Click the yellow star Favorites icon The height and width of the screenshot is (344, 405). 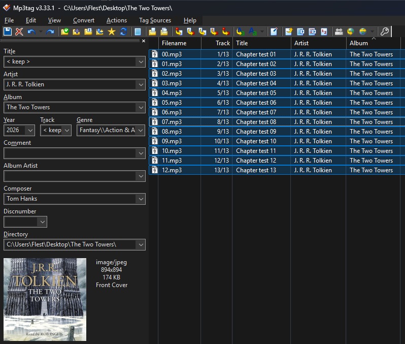(112, 32)
